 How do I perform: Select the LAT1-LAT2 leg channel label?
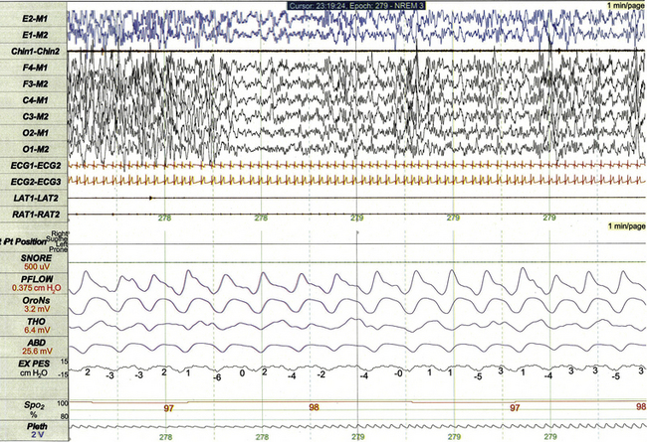pyautogui.click(x=32, y=199)
